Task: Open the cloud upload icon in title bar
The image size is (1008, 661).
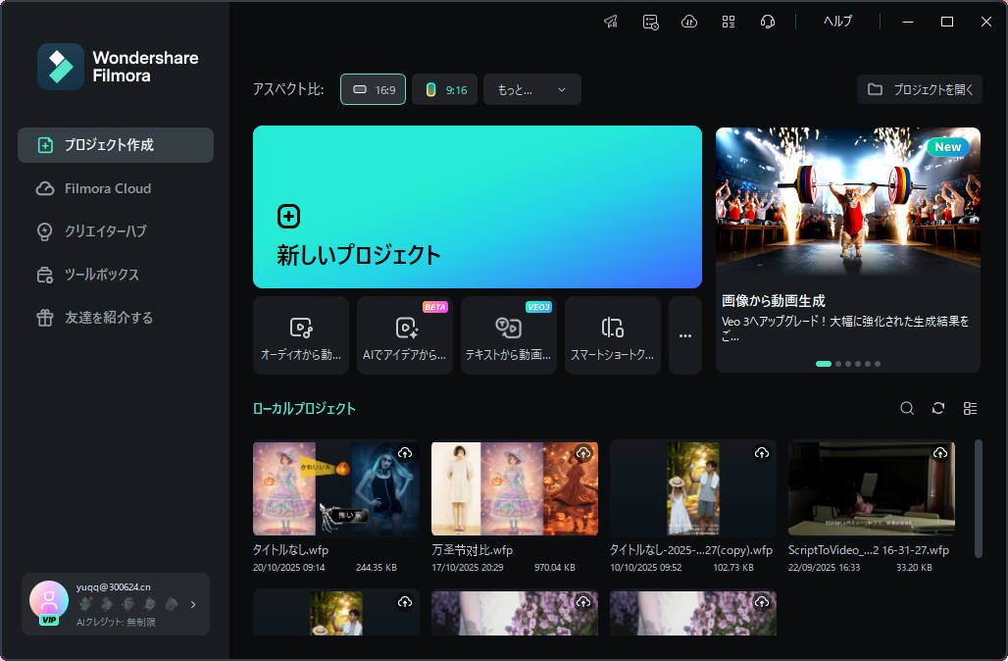Action: point(689,21)
